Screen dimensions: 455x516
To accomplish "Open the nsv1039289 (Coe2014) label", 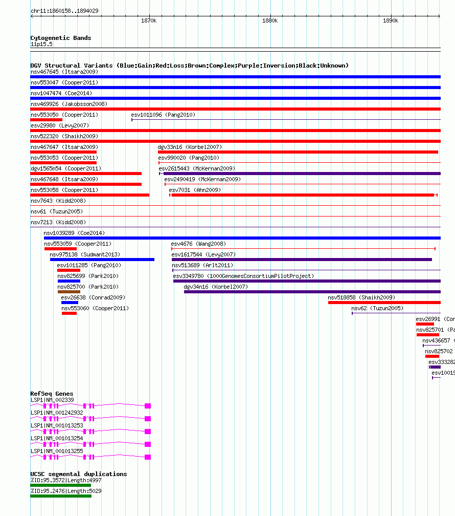I will click(74, 233).
